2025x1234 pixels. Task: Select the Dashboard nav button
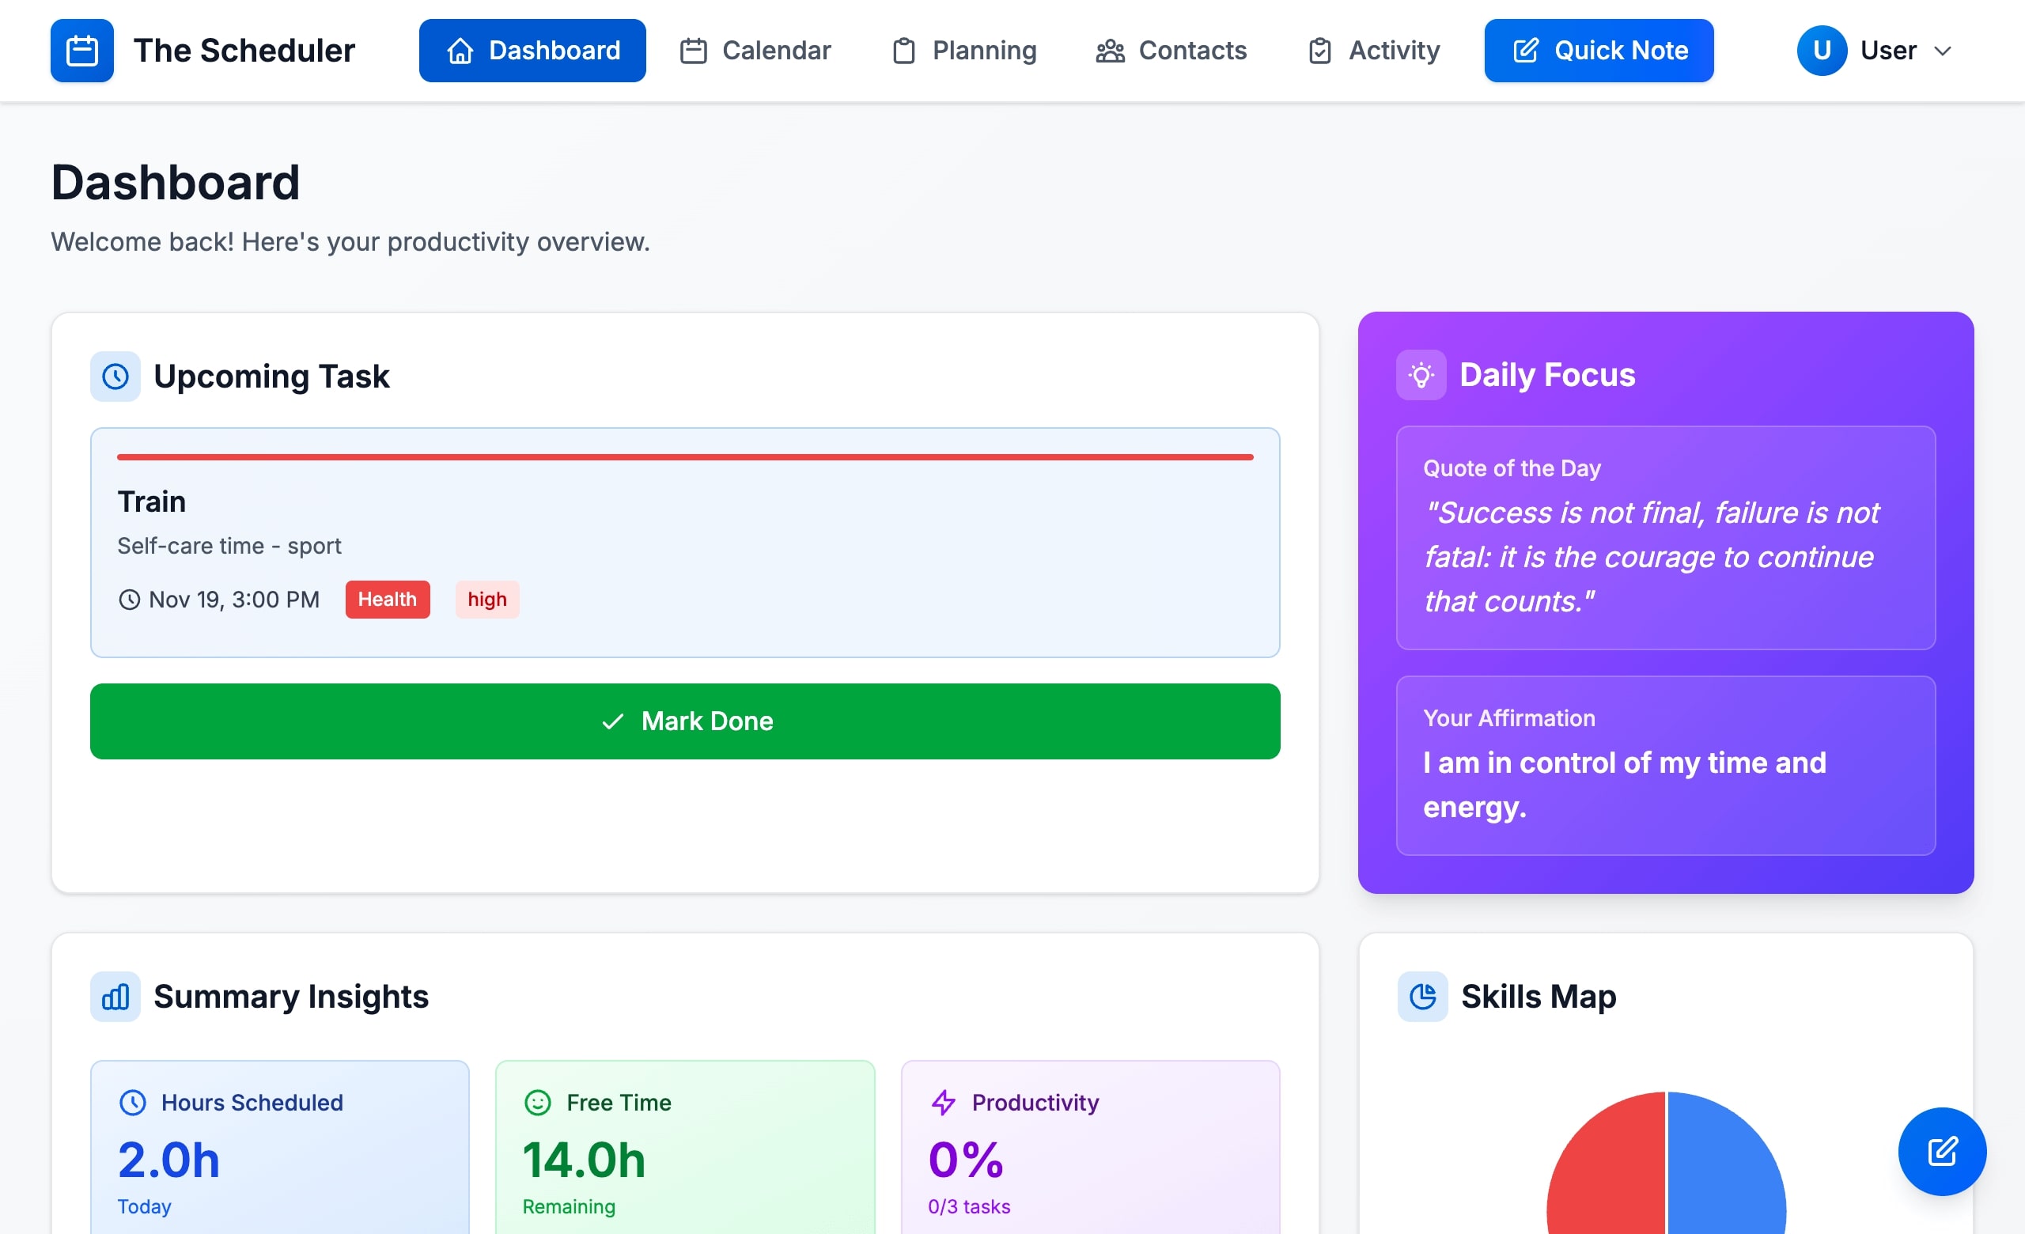(x=532, y=51)
